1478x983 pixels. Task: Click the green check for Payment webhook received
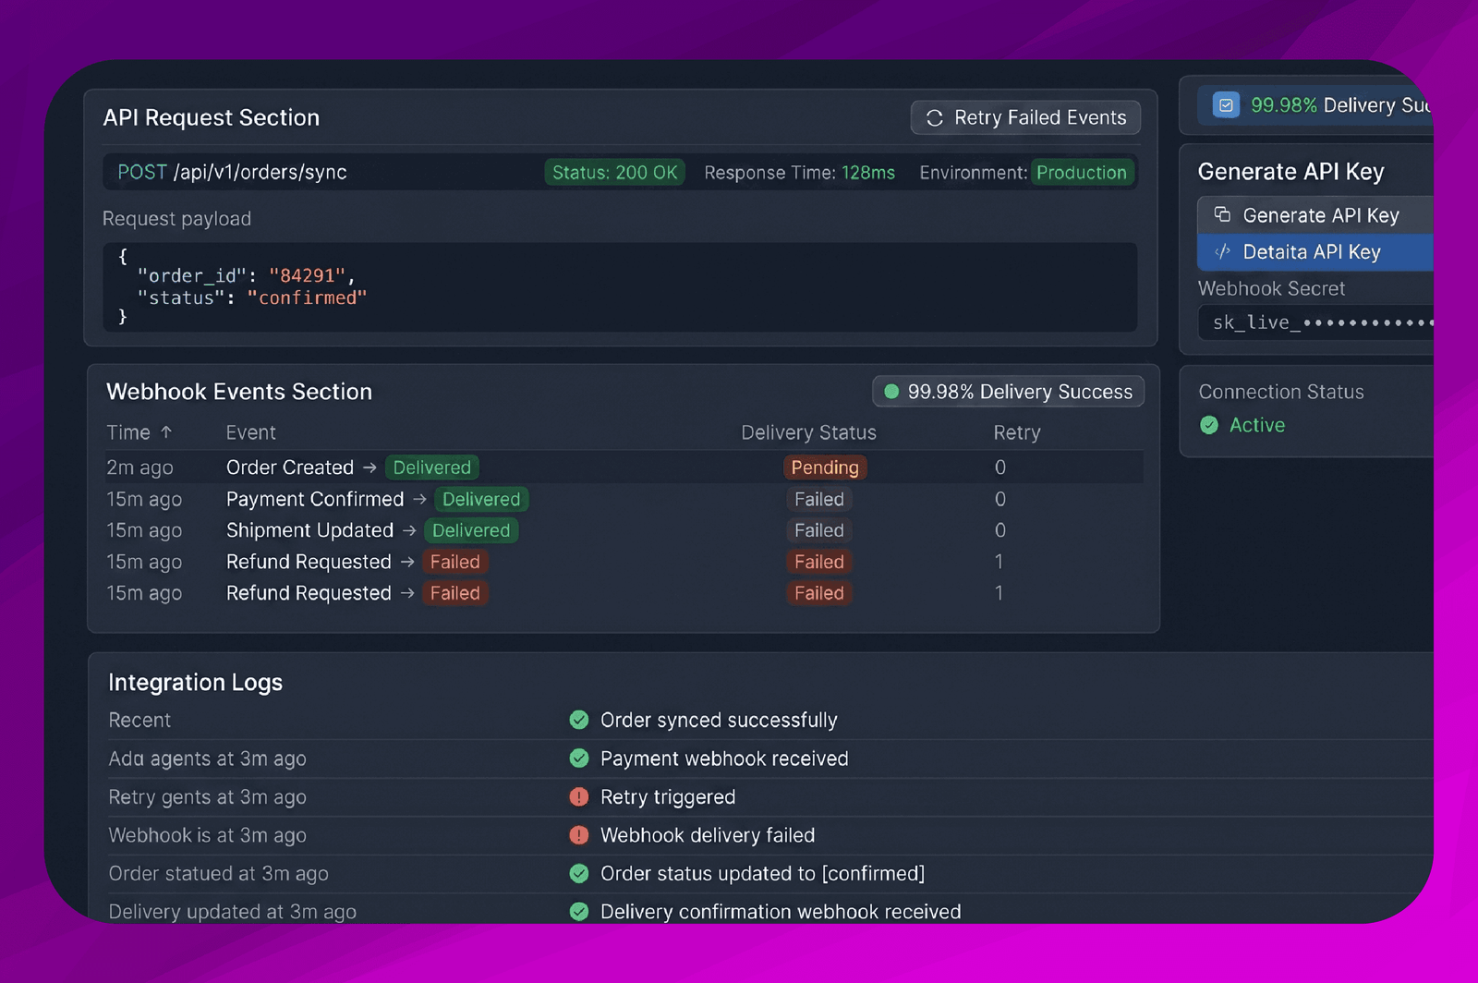579,758
